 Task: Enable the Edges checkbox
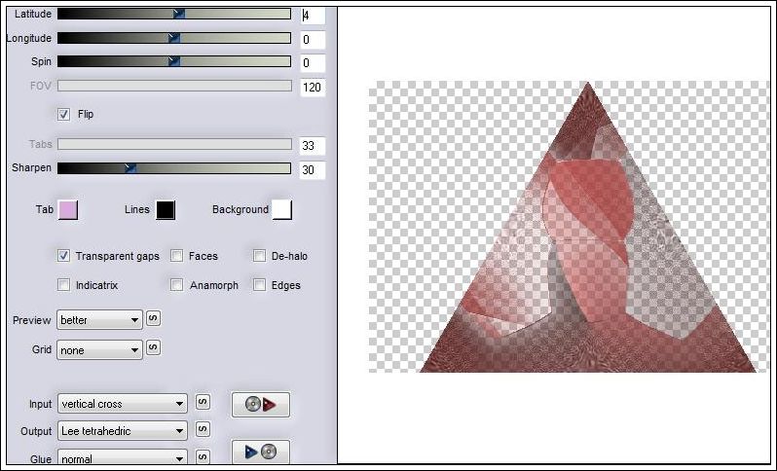tap(259, 285)
